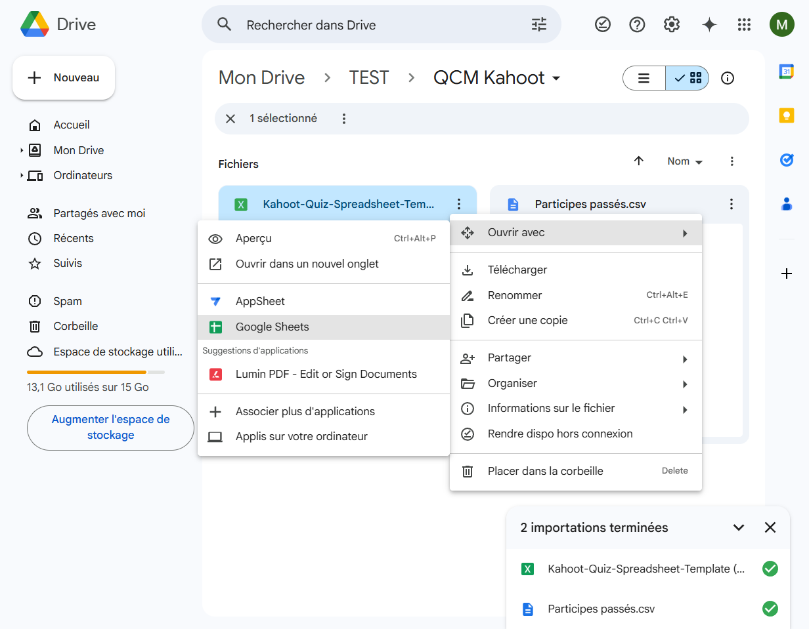
Task: Select Associer plus d'applications
Action: point(324,411)
